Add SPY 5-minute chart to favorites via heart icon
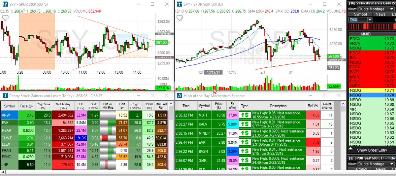 point(5,17)
